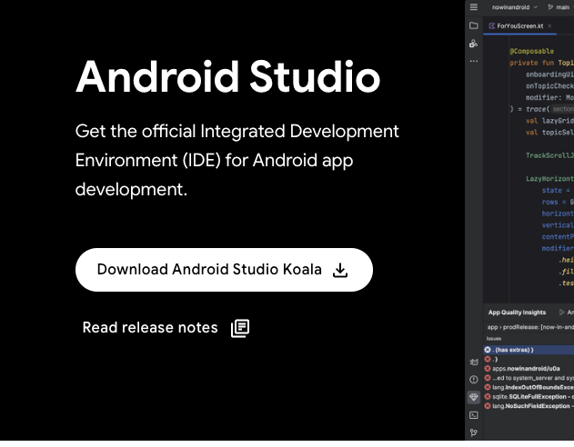Open App Quality Insights gem icon
The image size is (574, 447).
(x=474, y=397)
